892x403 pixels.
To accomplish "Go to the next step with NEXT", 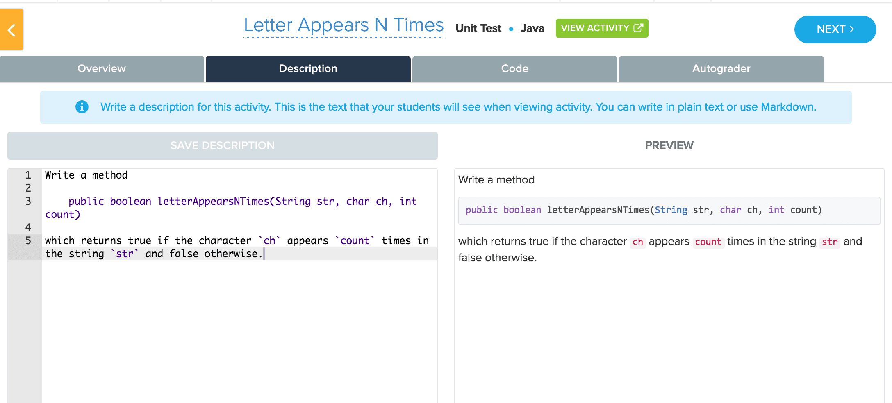I will point(835,29).
